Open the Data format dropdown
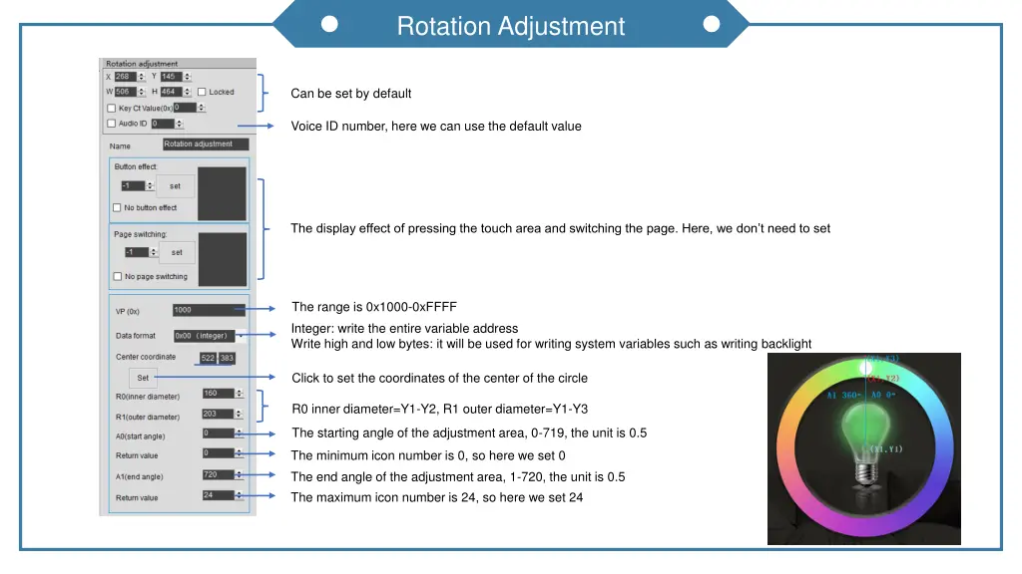 (241, 335)
